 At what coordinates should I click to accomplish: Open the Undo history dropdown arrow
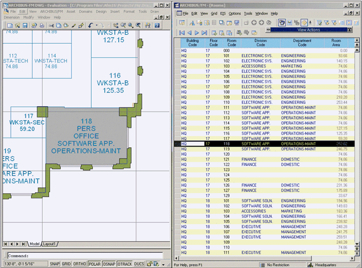point(97,25)
